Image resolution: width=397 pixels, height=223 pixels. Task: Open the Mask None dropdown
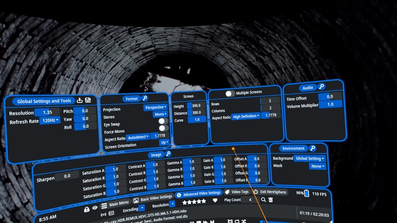tap(317, 166)
